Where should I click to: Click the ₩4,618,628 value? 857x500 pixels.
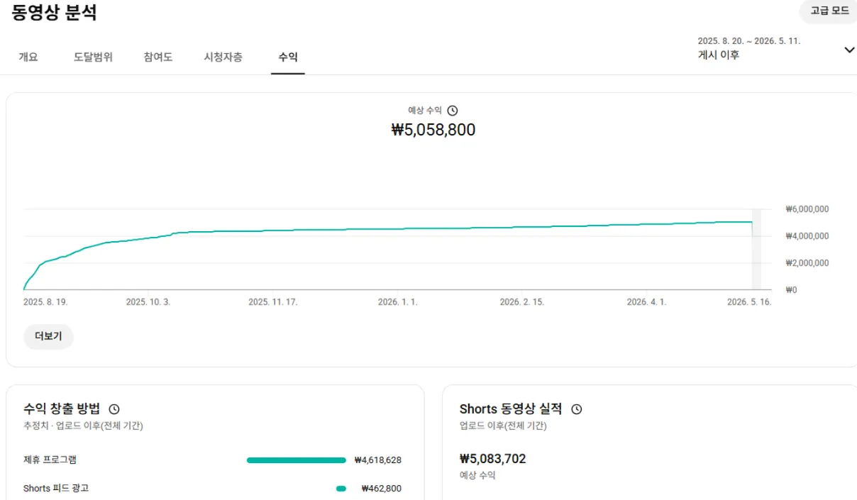(378, 460)
